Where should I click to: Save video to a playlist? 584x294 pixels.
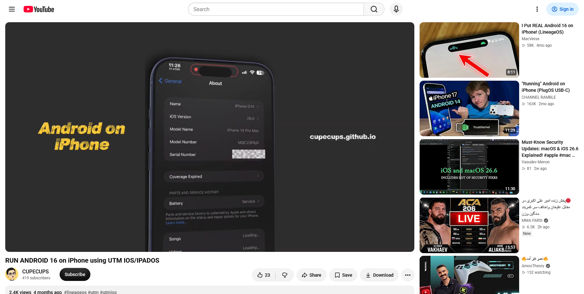pyautogui.click(x=343, y=275)
